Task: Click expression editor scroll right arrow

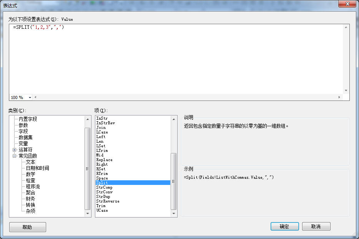Action: coord(339,97)
